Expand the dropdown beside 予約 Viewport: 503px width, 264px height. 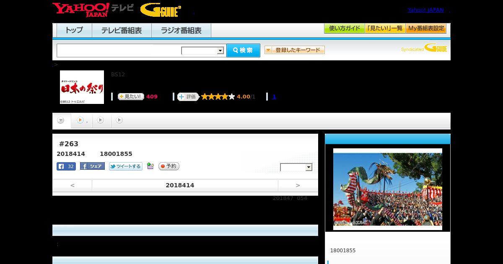tap(296, 167)
